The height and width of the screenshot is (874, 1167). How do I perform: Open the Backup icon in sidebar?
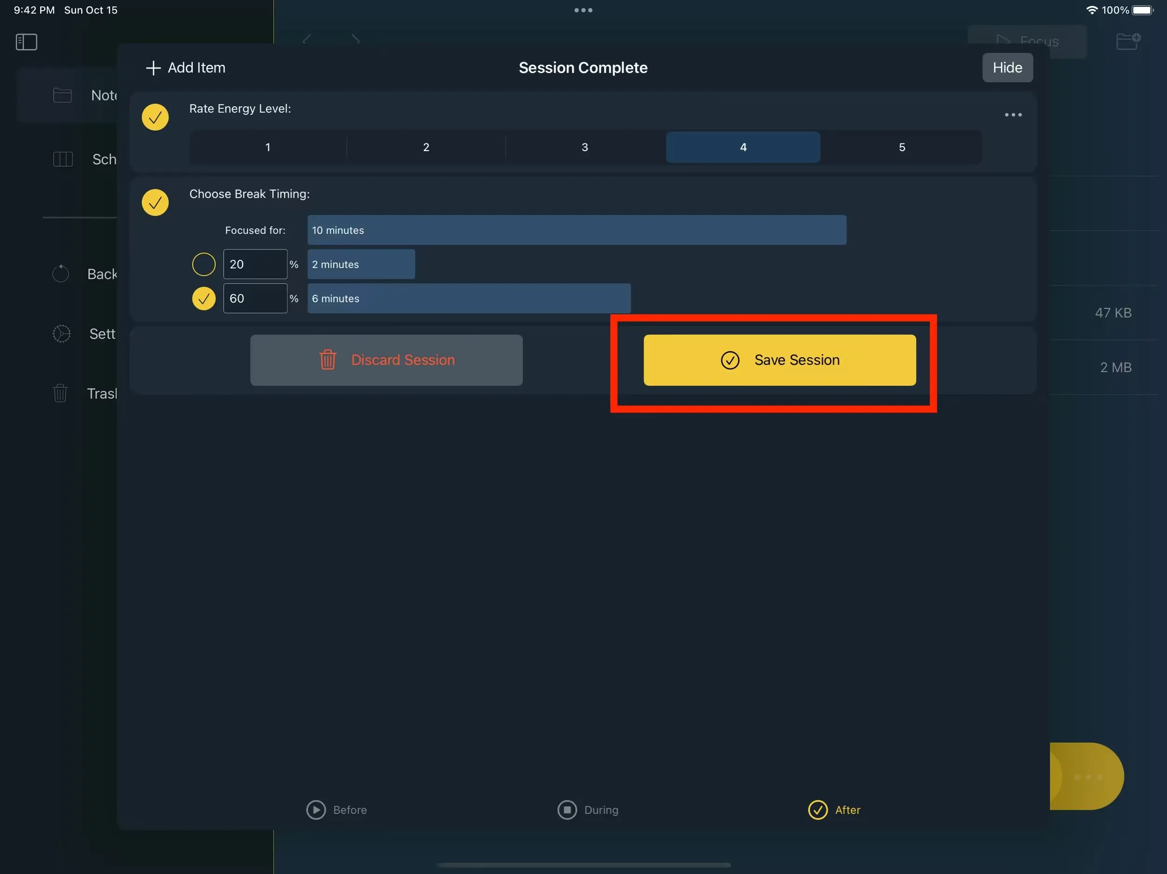(x=61, y=274)
